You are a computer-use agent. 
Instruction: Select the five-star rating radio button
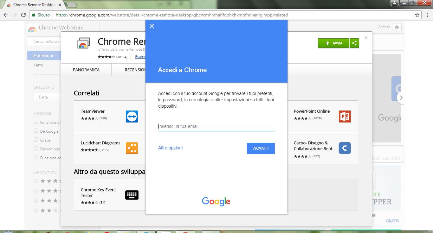click(x=36, y=181)
